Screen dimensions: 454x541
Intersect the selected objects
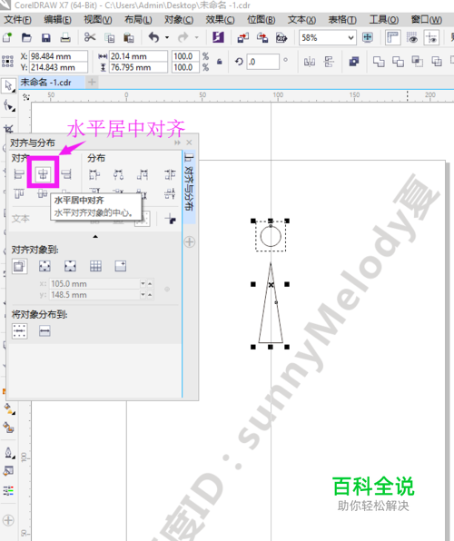pos(417,62)
